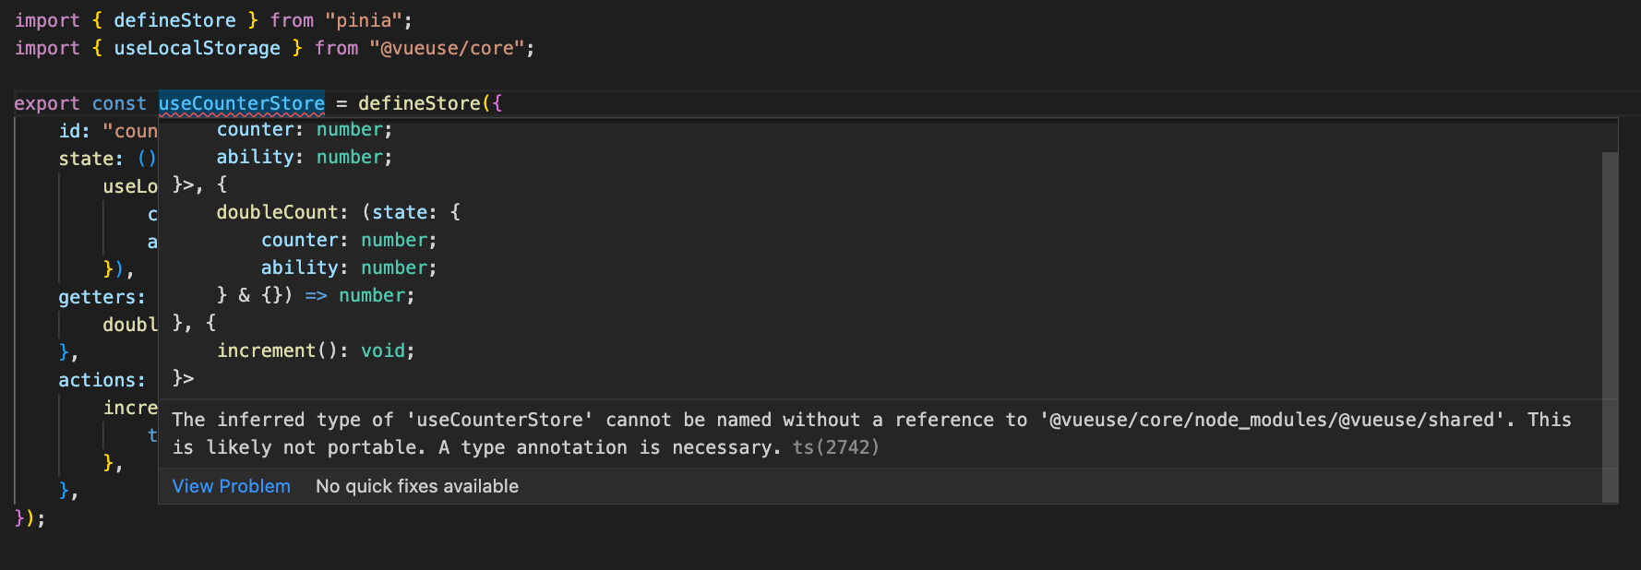This screenshot has width=1641, height=570.
Task: Select the highlighted useCounterStore identifier
Action: pyautogui.click(x=241, y=103)
